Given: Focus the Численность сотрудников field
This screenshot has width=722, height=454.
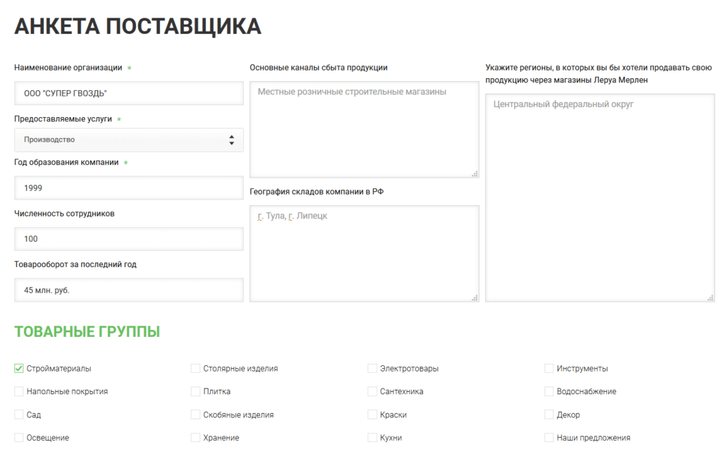Looking at the screenshot, I should [129, 239].
